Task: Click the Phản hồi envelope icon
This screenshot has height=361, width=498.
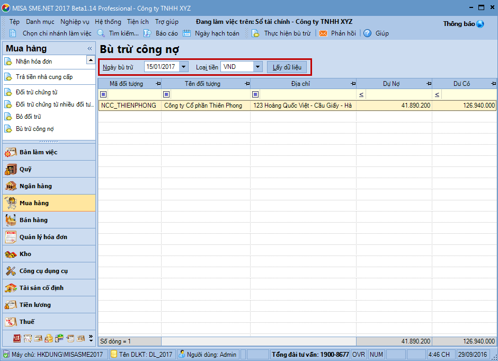Action: point(323,33)
